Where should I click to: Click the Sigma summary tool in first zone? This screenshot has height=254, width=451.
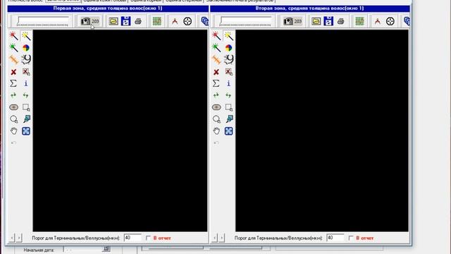tap(13, 83)
